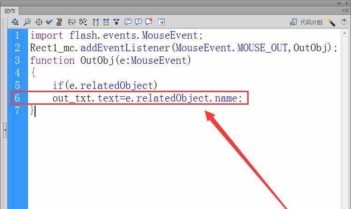
Task: Click the Add new item to script icon
Action: click(x=15, y=22)
